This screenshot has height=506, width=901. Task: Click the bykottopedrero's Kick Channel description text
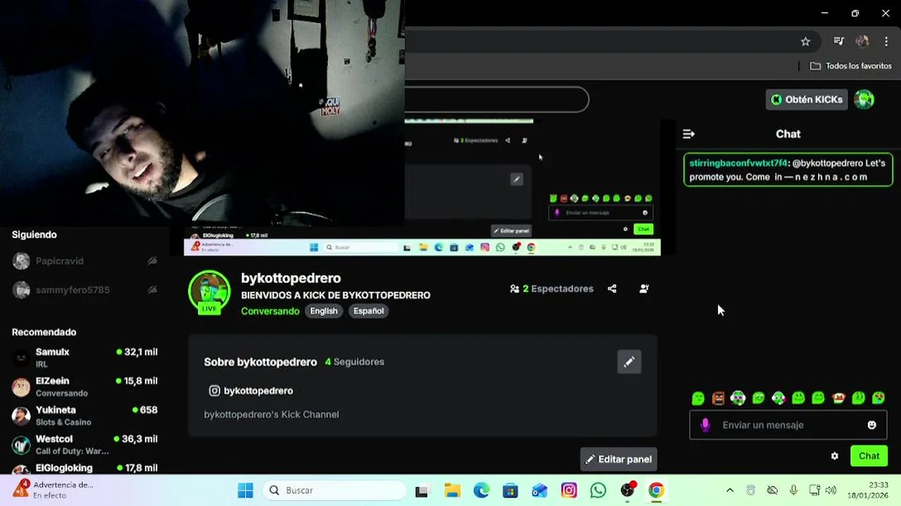(x=271, y=415)
